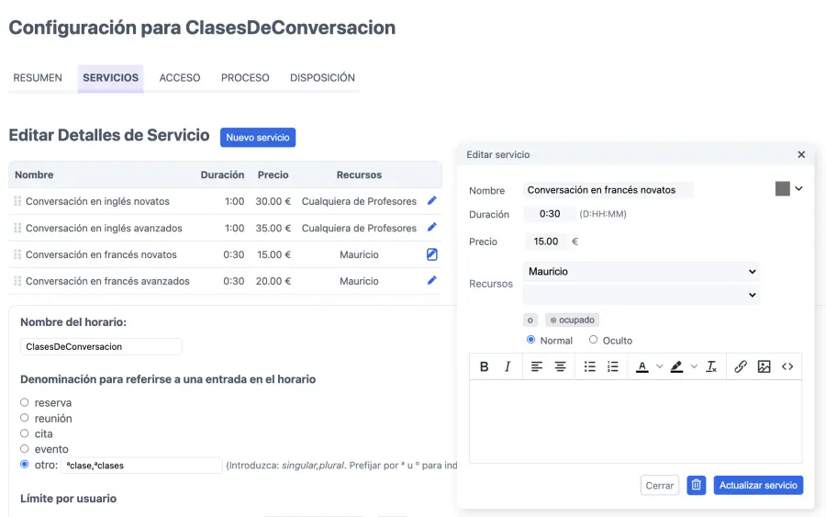The image size is (826, 517).
Task: Switch to the ACCESO tab
Action: click(x=180, y=78)
